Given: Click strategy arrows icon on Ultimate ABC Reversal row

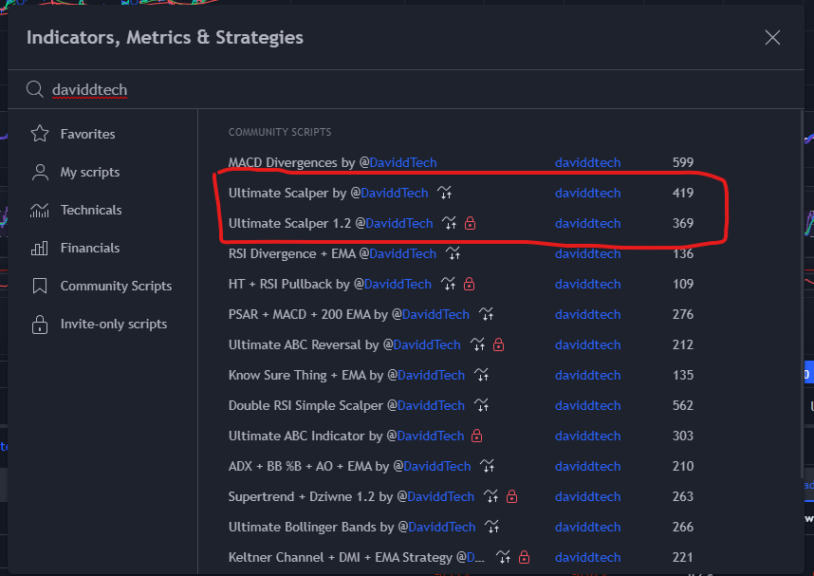Looking at the screenshot, I should point(477,344).
